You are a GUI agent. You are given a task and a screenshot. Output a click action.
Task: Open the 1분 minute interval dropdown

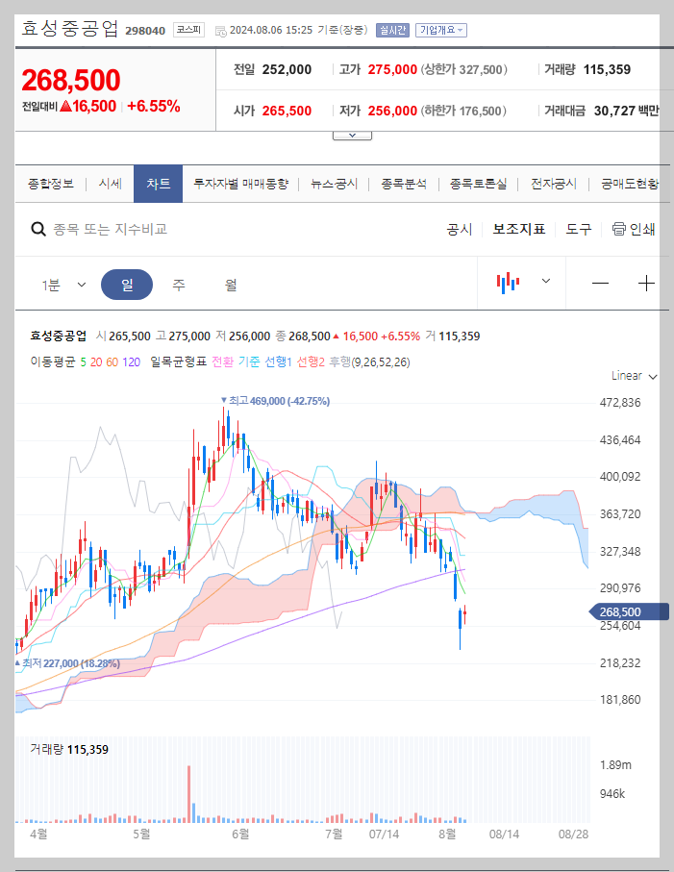click(x=62, y=284)
